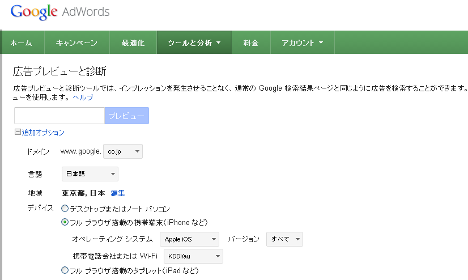
Task: Click the 地域 label
Action: coord(35,193)
